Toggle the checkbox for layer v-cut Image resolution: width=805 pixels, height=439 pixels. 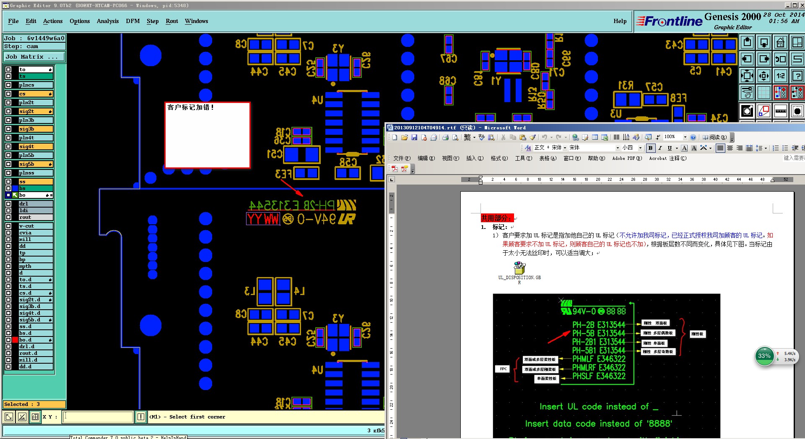[x=8, y=226]
